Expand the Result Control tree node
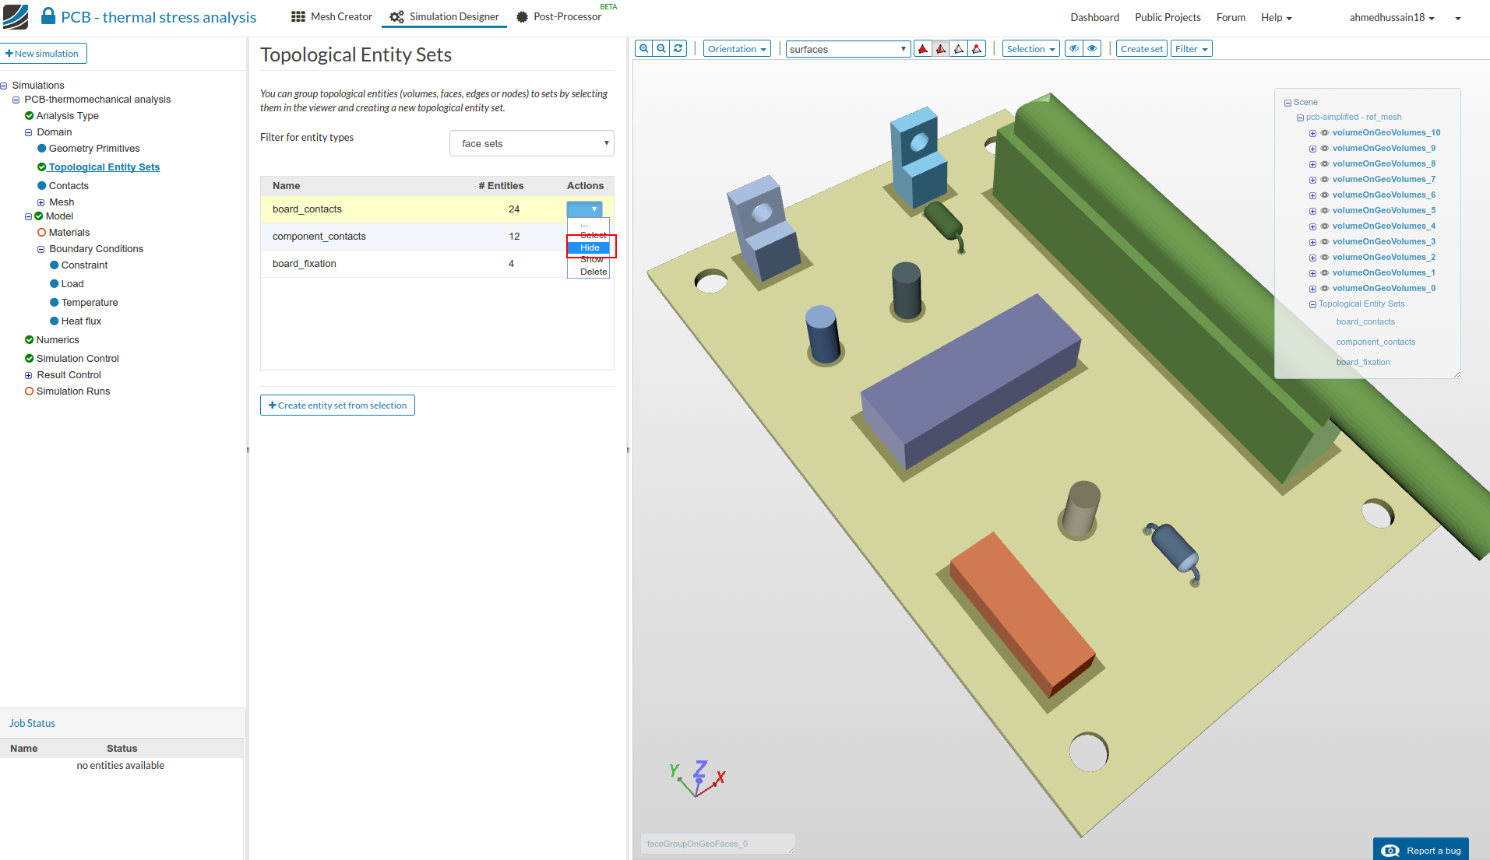Screen dimensions: 1490x860 [29, 375]
